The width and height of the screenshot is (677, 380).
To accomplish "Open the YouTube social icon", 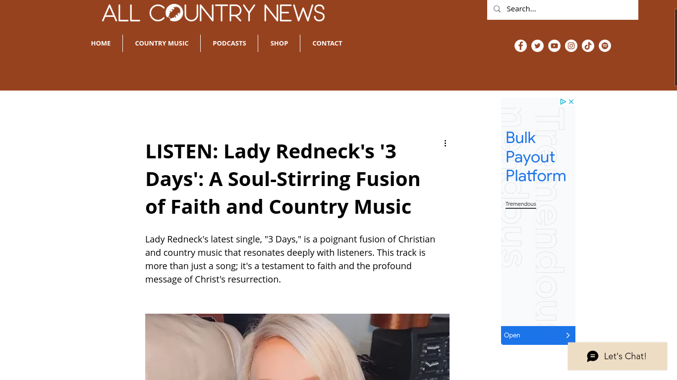I will point(554,46).
